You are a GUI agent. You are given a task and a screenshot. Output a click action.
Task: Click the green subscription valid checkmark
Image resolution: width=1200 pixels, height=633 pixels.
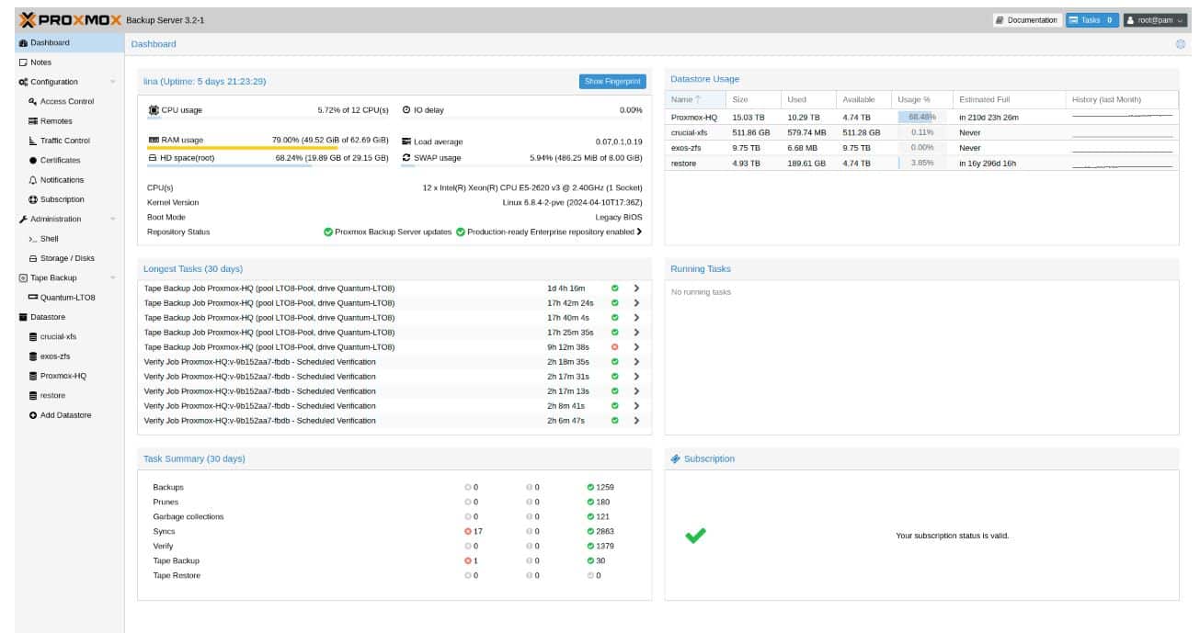[x=696, y=535]
